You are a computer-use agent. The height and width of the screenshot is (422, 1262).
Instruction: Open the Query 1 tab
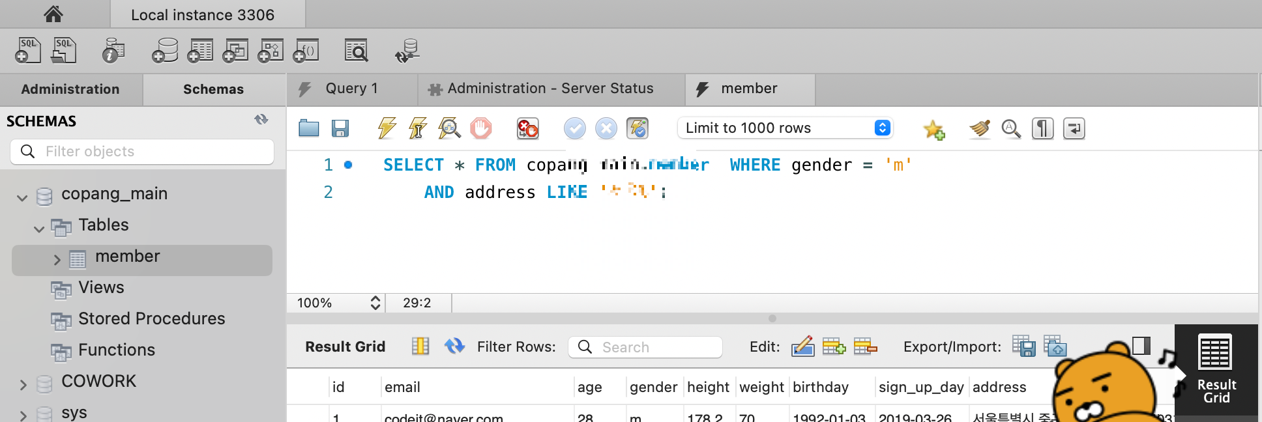click(x=352, y=89)
